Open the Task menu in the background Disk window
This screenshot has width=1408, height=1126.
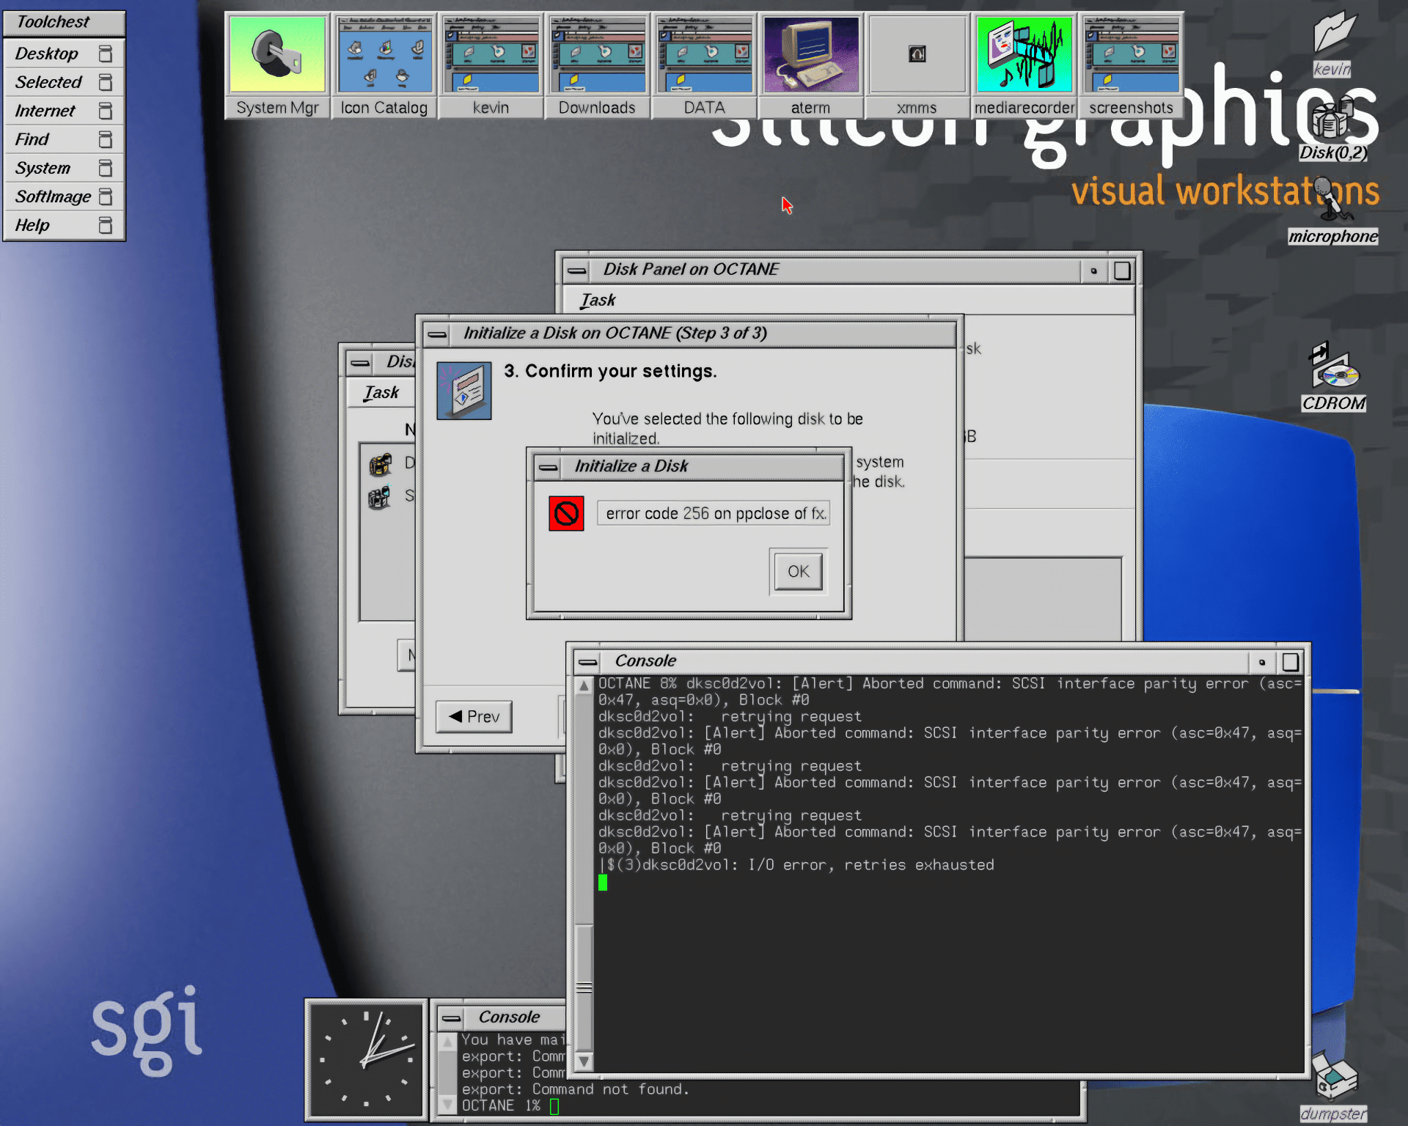[381, 392]
